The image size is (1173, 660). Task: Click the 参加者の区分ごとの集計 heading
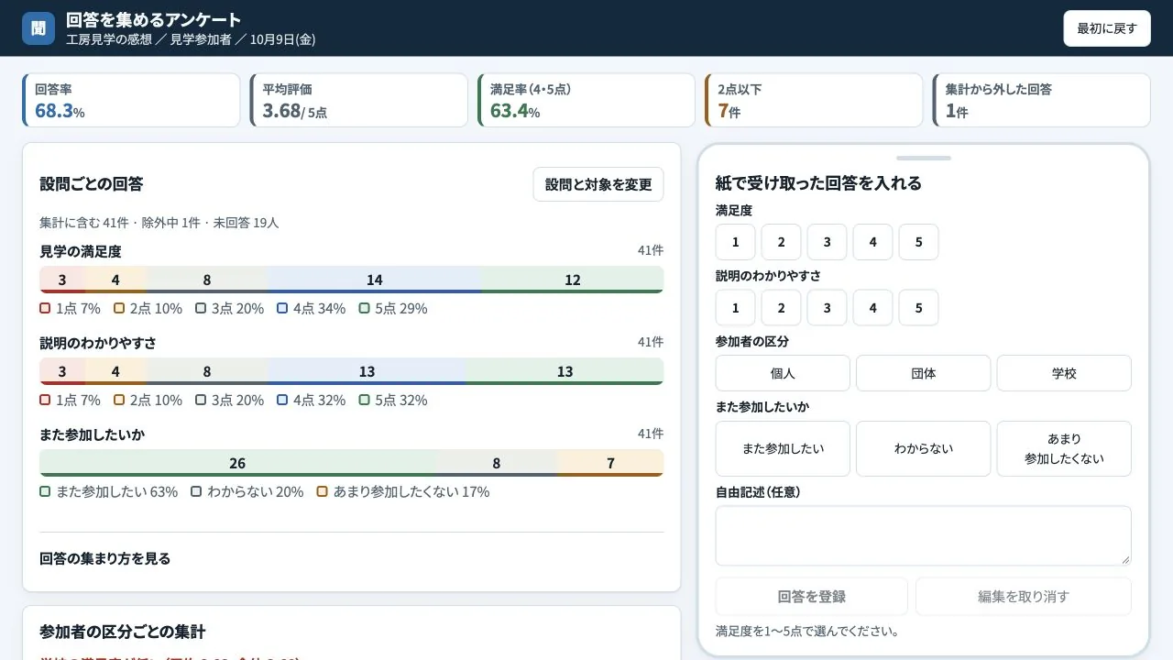click(x=123, y=632)
